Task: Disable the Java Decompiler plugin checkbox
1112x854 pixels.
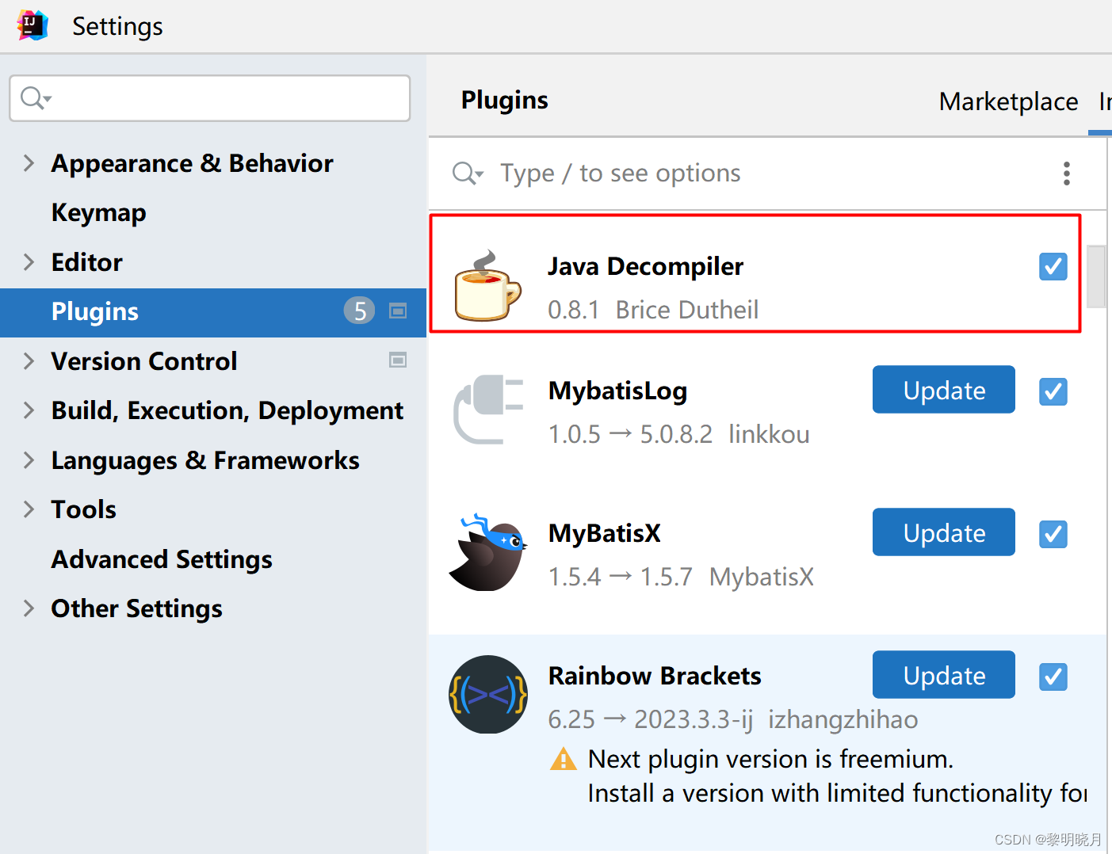Action: click(x=1053, y=267)
